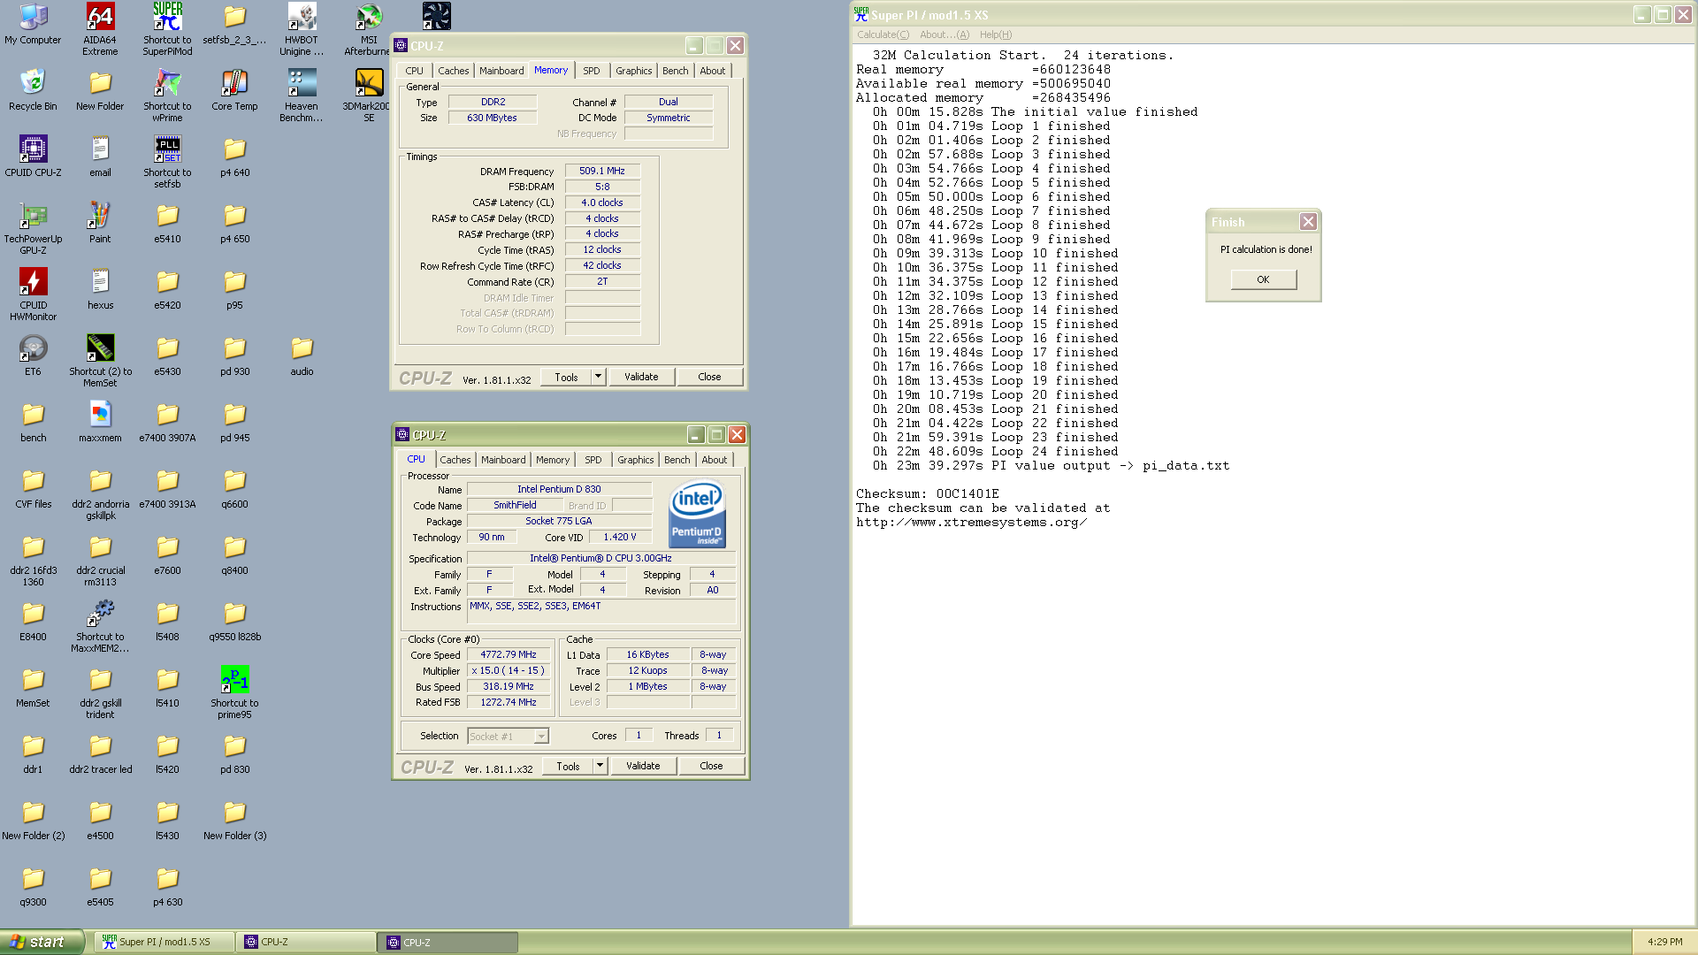Open the maxxmem desktop icon
The width and height of the screenshot is (1698, 955).
100,422
